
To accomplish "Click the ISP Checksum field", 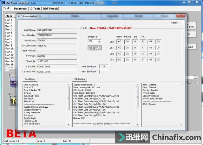I will [57, 46].
